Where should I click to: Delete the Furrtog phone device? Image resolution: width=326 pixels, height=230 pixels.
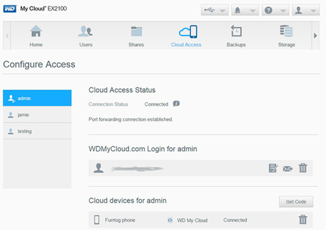pyautogui.click(x=303, y=219)
